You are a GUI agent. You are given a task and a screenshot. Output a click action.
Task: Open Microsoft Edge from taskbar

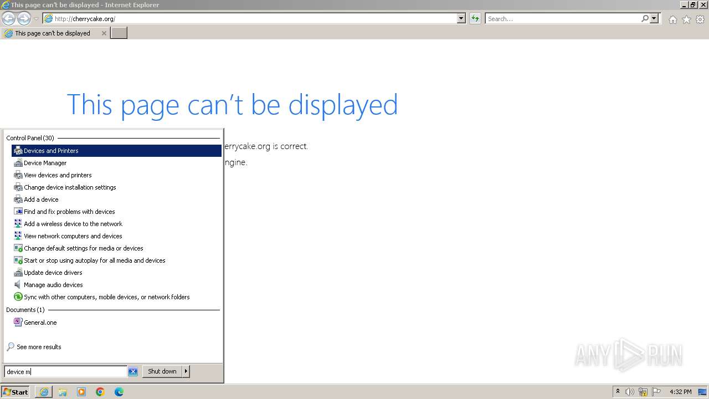click(119, 392)
